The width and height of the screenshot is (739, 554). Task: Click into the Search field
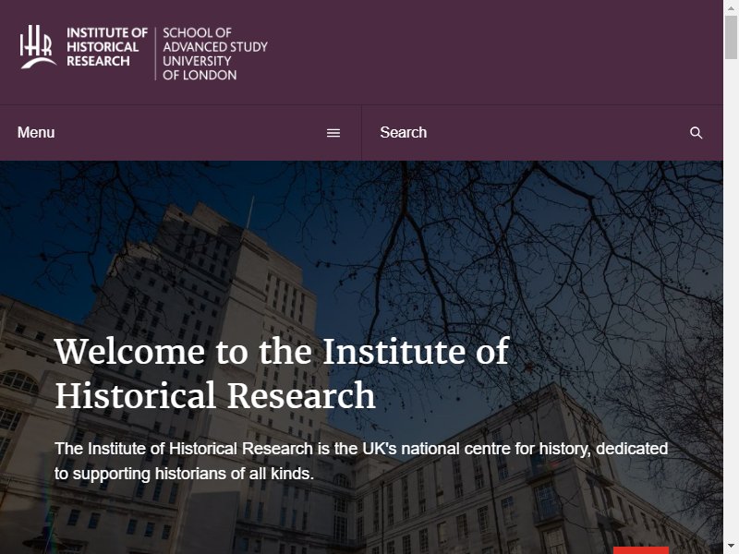tap(542, 132)
